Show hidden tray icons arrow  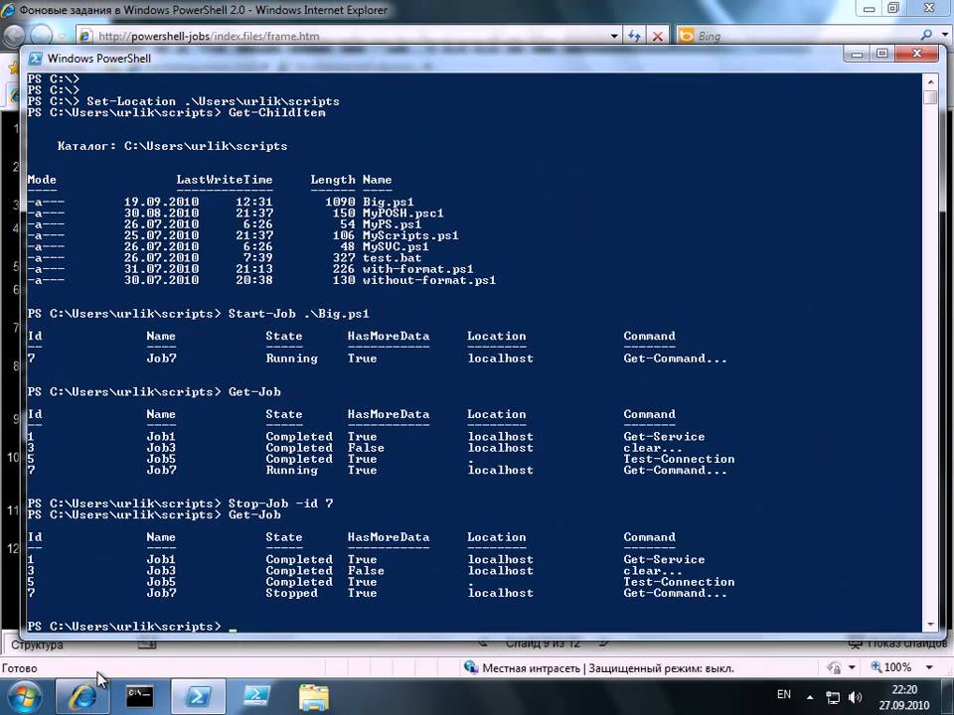[x=810, y=697]
